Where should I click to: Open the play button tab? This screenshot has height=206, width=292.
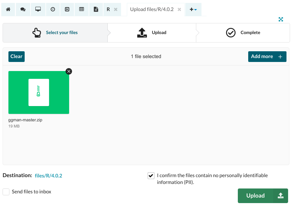click(x=67, y=9)
